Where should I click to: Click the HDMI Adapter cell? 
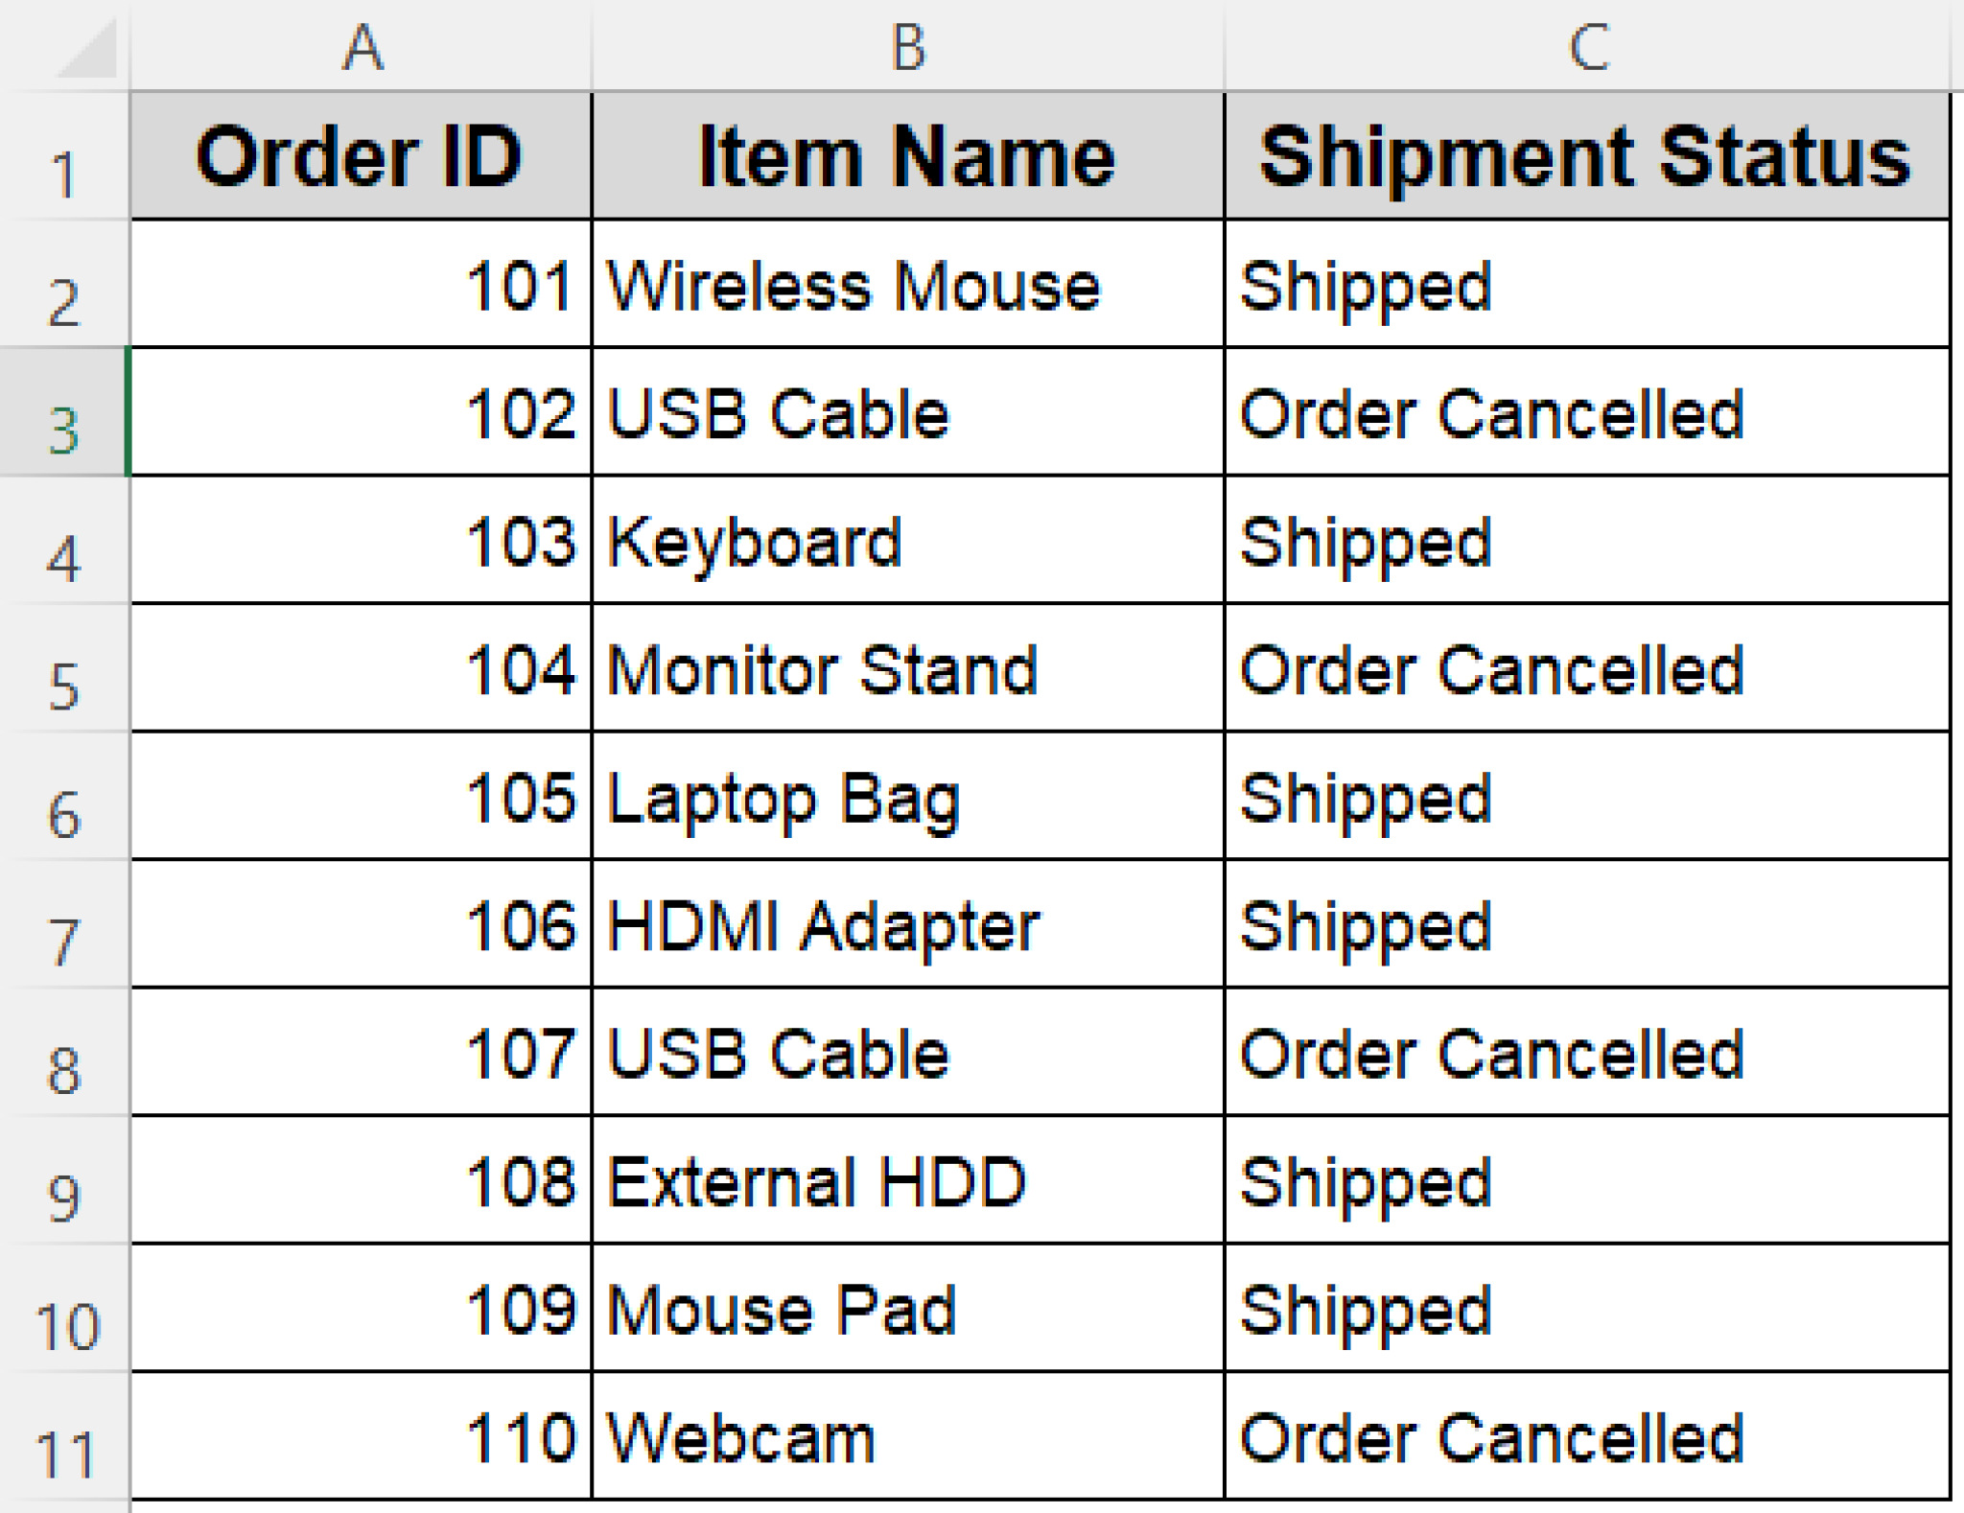[x=908, y=925]
